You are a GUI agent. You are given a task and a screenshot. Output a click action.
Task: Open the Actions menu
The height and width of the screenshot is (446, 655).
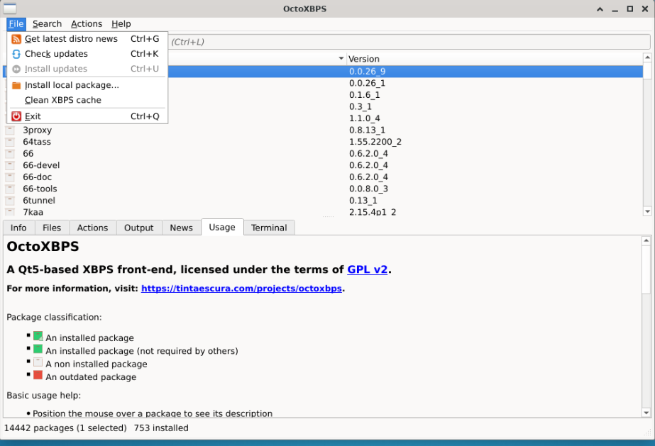pyautogui.click(x=87, y=24)
